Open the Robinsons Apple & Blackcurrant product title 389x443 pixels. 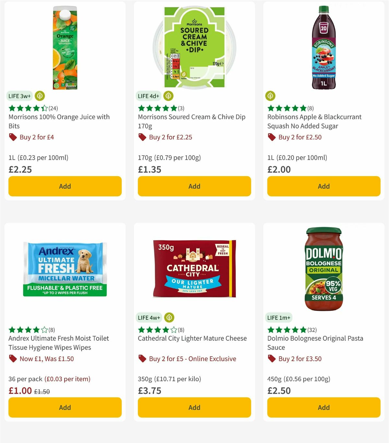click(x=314, y=121)
